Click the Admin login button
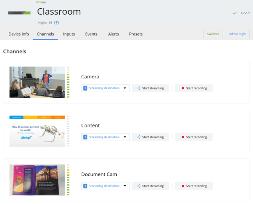253x204 pixels. point(237,34)
